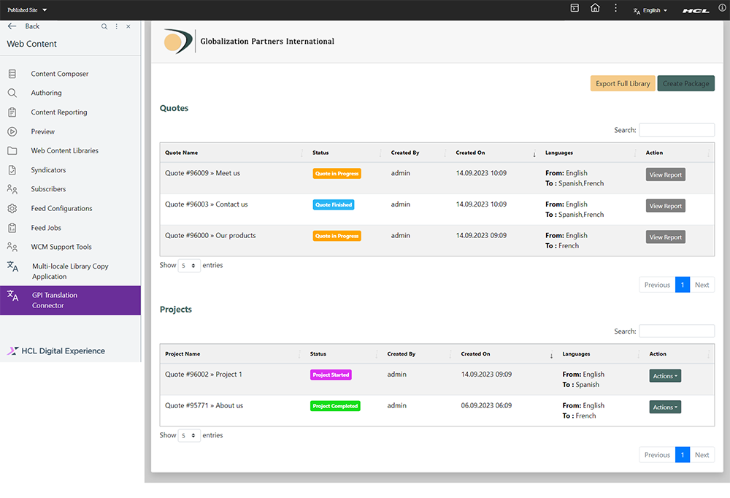Viewport: 730px width, 498px height.
Task: View Report for Meet us quote
Action: (665, 175)
